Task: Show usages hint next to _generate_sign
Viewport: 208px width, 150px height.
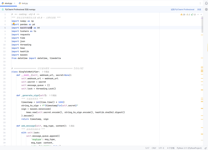Action: (53, 96)
